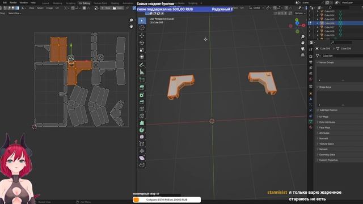Select the Select Box tool in 3D viewport
The image size is (363, 204).
(x=142, y=20)
